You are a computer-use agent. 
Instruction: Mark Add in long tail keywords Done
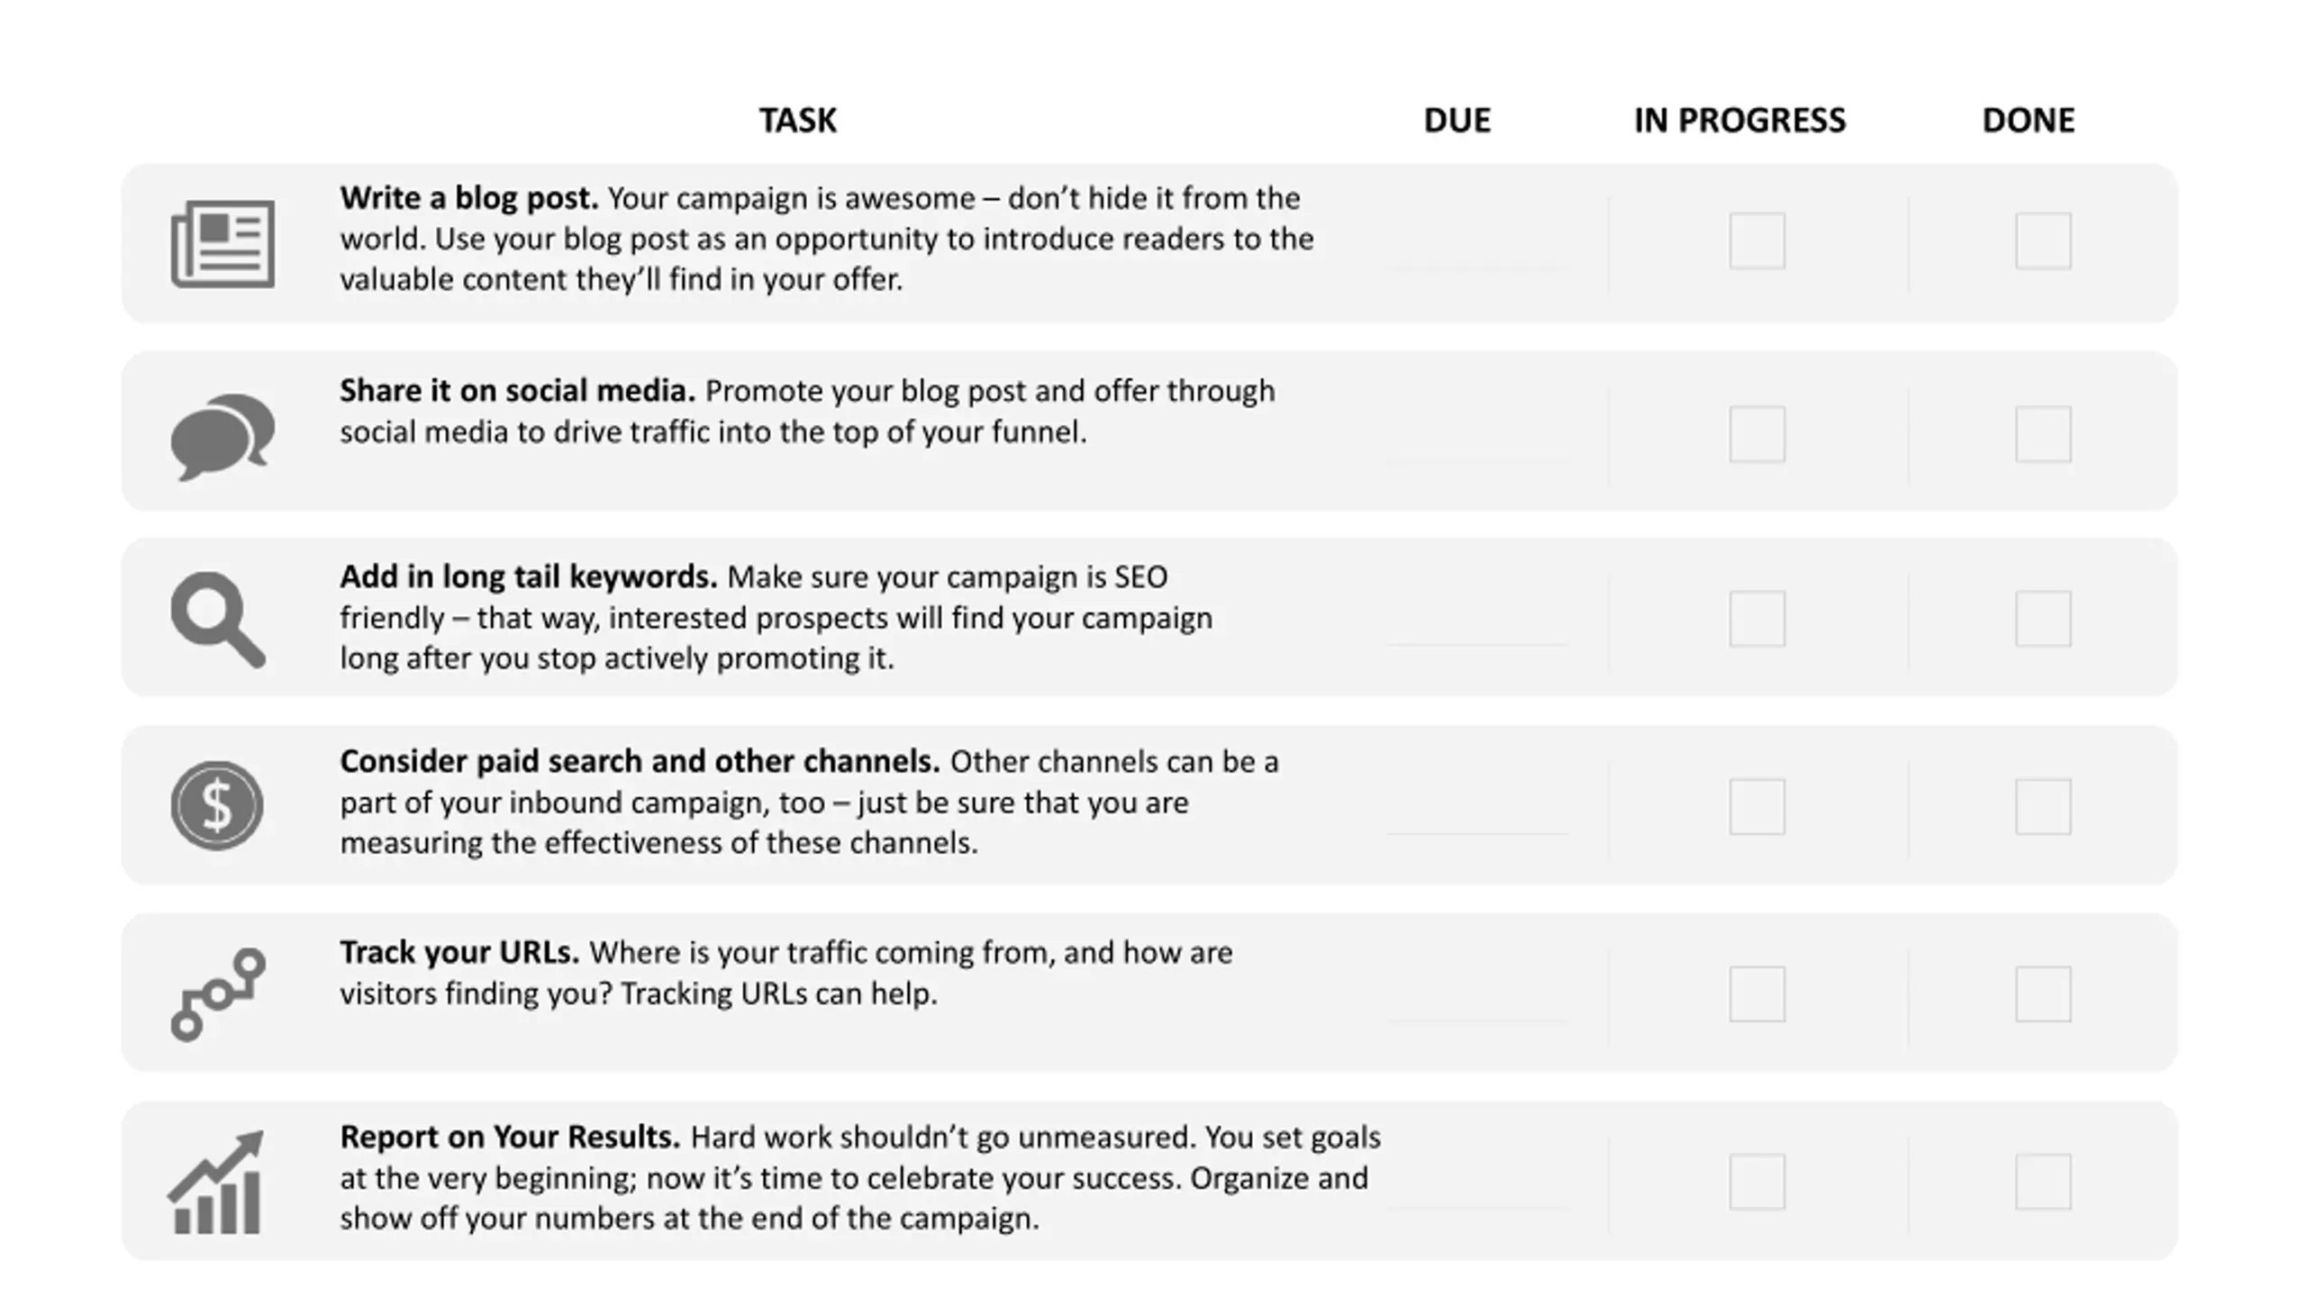click(2043, 619)
